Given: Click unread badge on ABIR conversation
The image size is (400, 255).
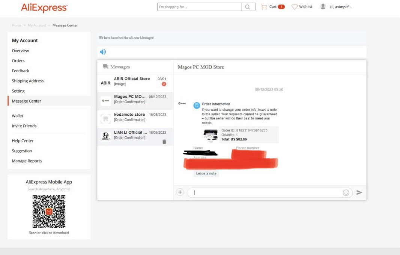Looking at the screenshot, I should 164,84.
